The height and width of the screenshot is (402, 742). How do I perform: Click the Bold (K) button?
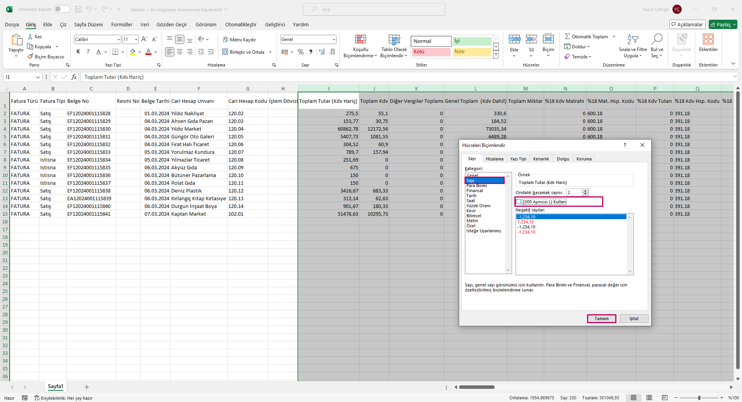point(78,52)
